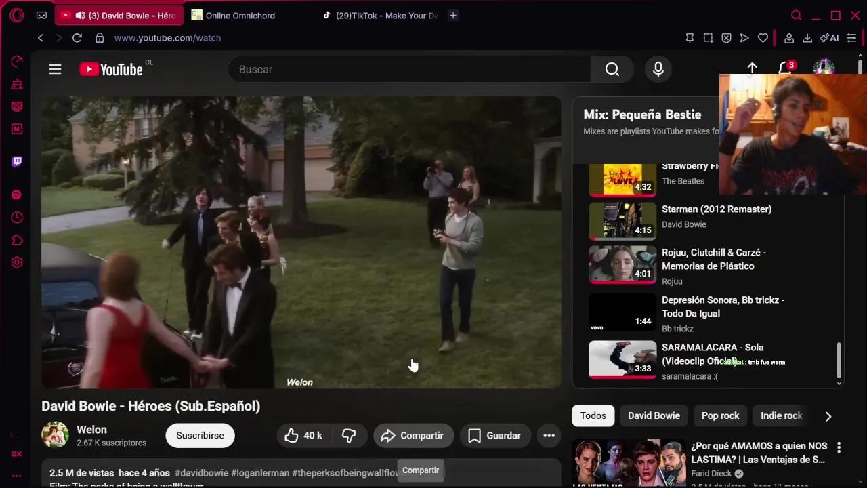This screenshot has width=867, height=488.
Task: Click the pinboard pin icon in toolbar
Action: (690, 38)
